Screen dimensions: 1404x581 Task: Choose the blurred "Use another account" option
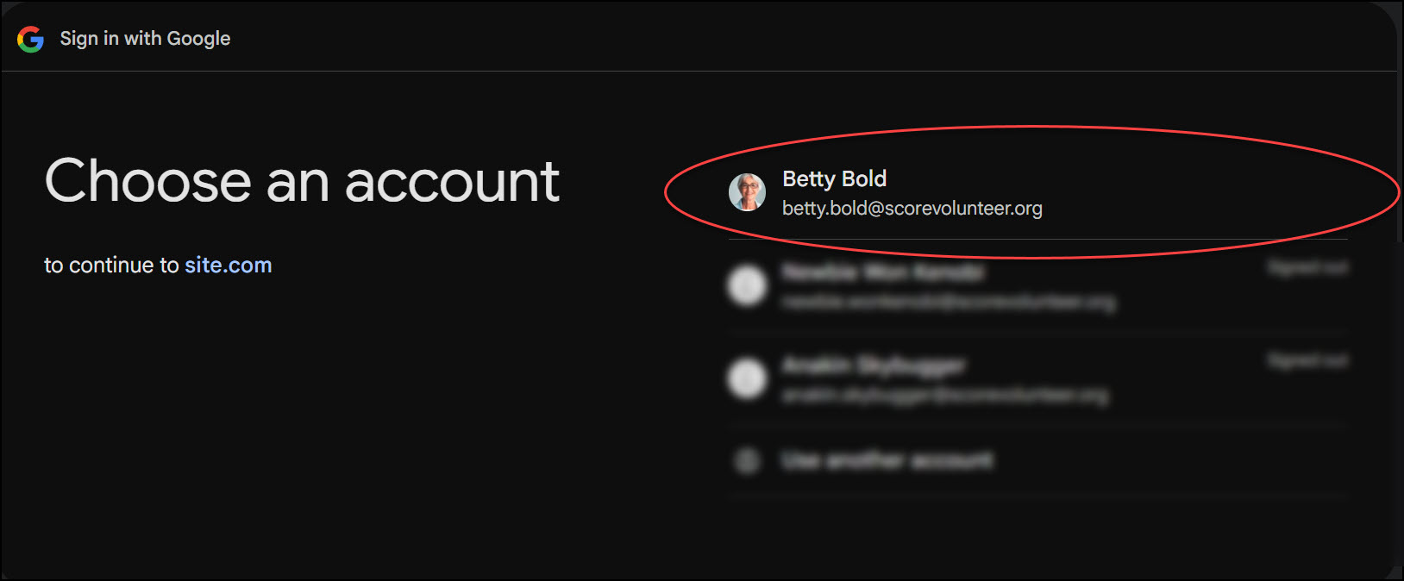click(887, 461)
